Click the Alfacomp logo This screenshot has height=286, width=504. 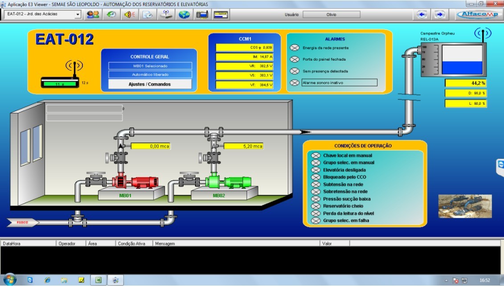coord(476,14)
